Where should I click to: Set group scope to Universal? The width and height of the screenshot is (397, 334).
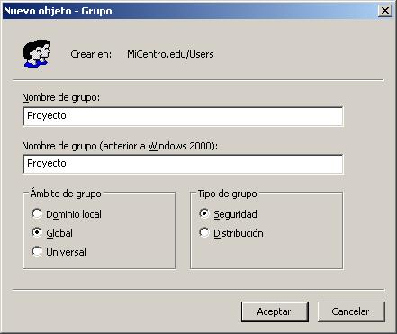59,252
